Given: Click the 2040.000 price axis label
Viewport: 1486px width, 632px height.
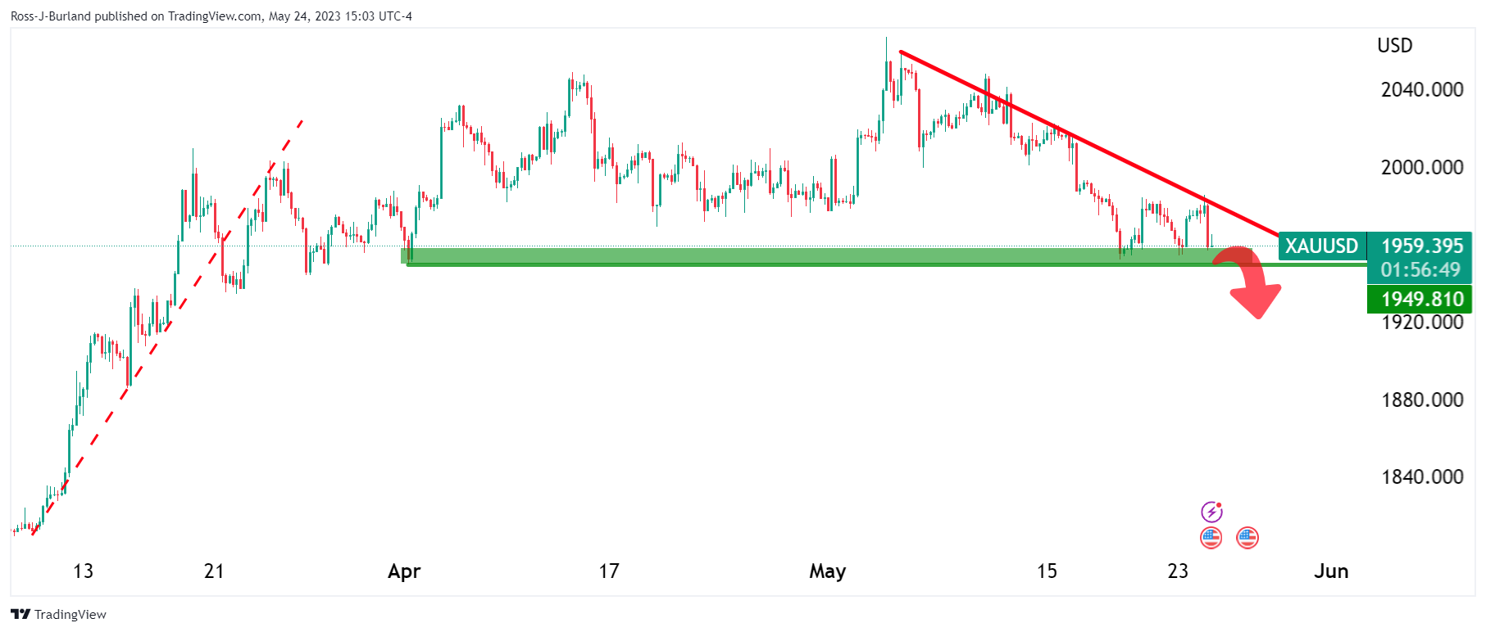Looking at the screenshot, I should click(x=1421, y=90).
